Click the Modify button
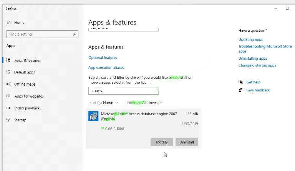Image resolution: width=295 pixels, height=171 pixels. [162, 142]
